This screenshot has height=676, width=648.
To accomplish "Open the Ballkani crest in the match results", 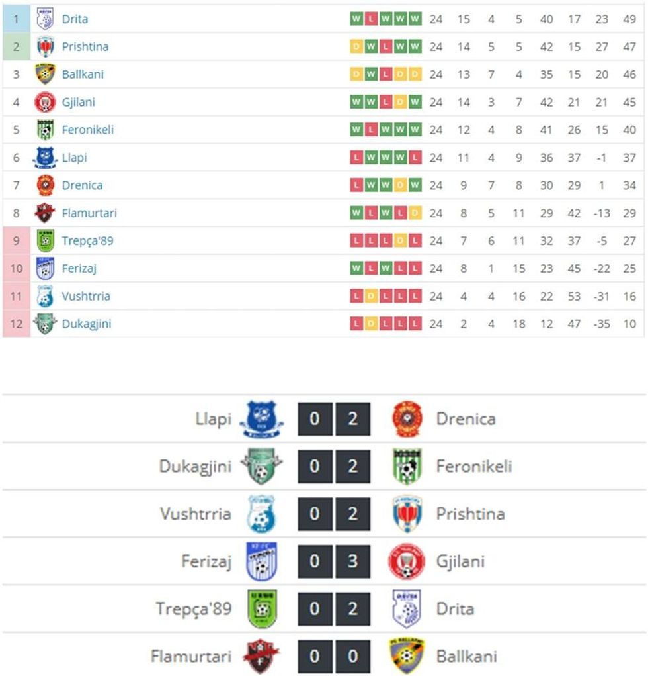I will [407, 656].
